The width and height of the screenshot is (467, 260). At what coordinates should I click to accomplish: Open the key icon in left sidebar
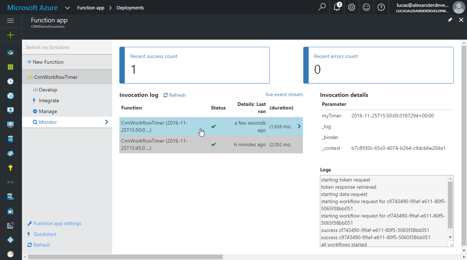(x=10, y=167)
